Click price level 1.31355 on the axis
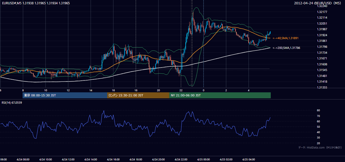 pyautogui.click(x=322, y=87)
